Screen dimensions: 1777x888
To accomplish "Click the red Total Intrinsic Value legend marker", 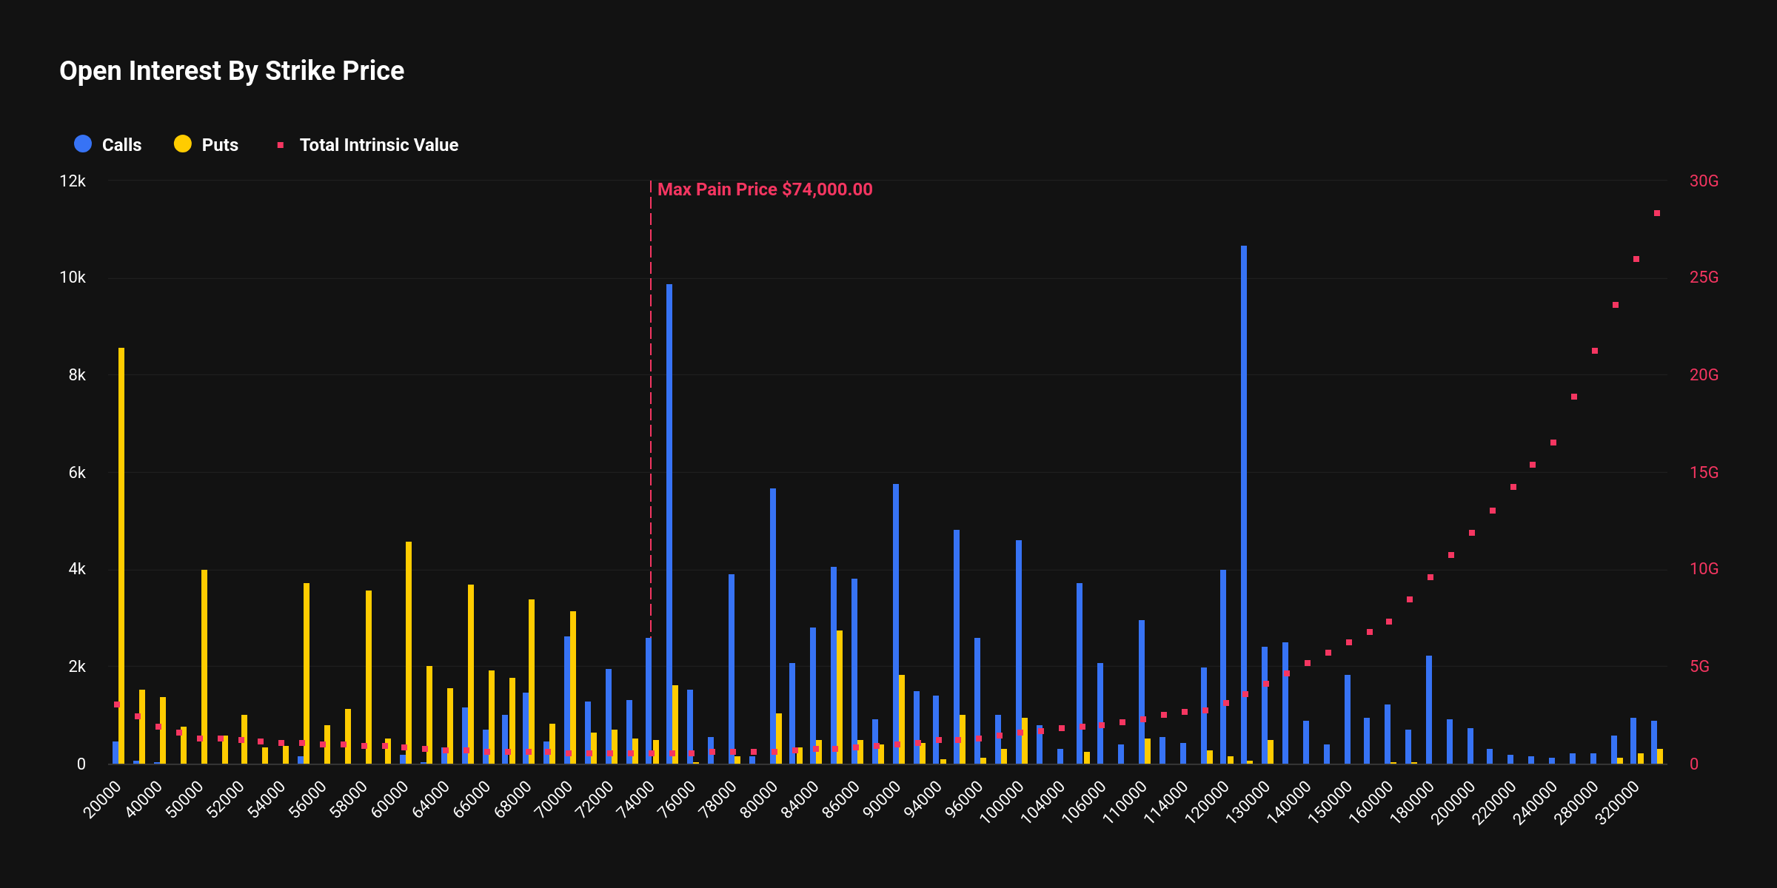I will [x=282, y=145].
